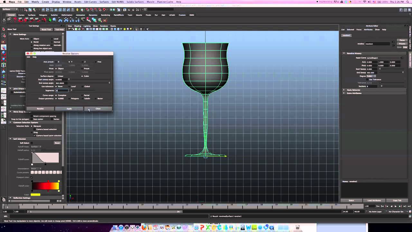Viewport: 412px width, 232px height.
Task: Select the Lasso tool in the left toolbox
Action: click(4, 35)
